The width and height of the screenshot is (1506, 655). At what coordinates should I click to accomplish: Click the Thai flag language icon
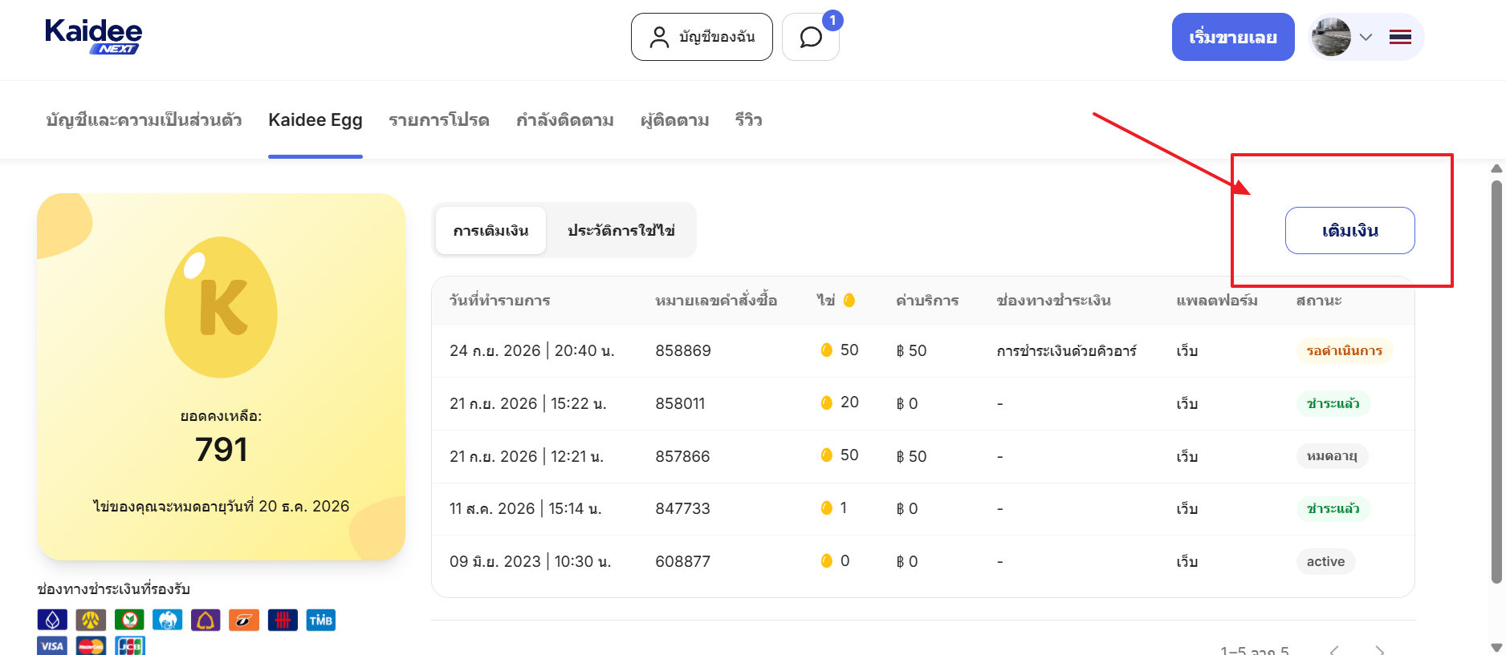[1400, 37]
